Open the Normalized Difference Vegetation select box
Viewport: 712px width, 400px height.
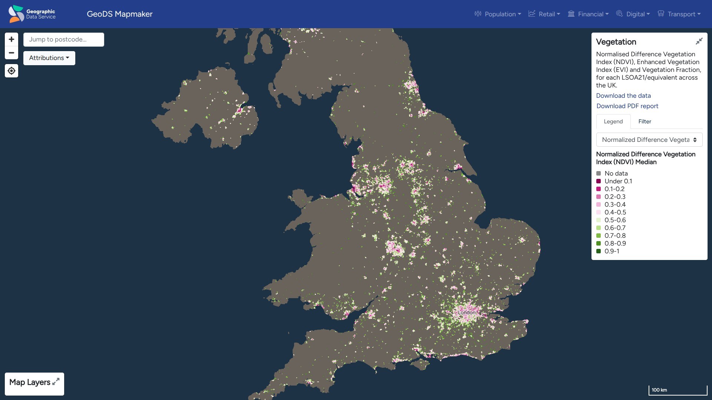[x=649, y=140]
